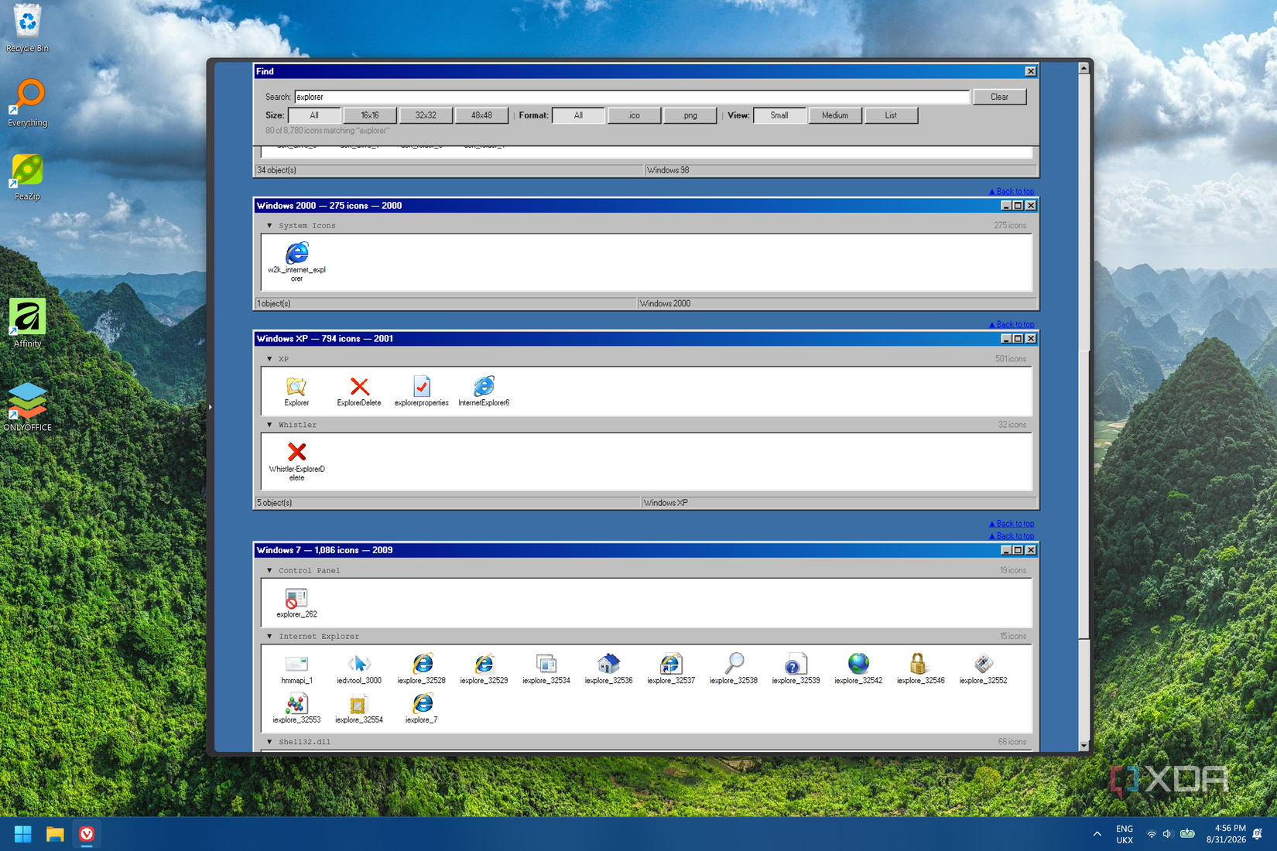
Task: Switch view to List
Action: click(x=891, y=115)
